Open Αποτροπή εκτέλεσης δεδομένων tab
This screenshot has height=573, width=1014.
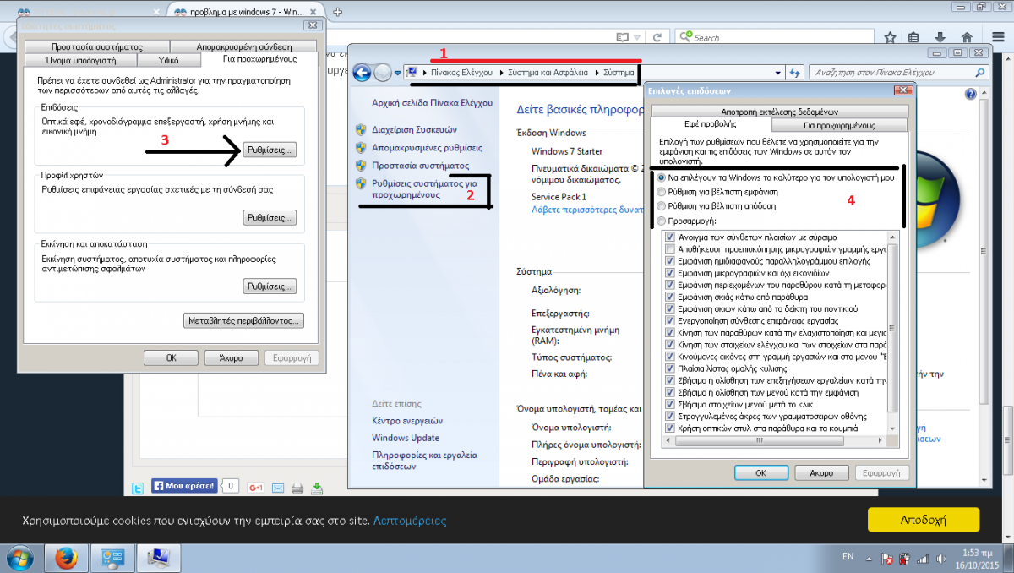tap(779, 112)
